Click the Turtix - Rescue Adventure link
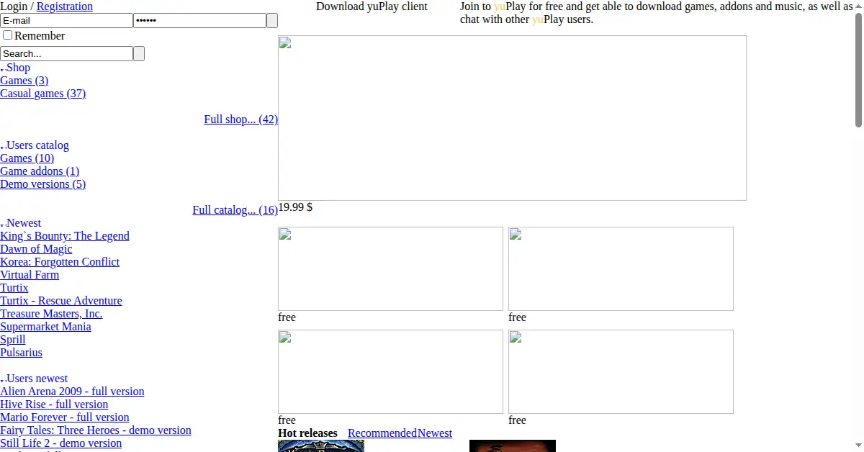Screen dimensions: 864x452 61,301
